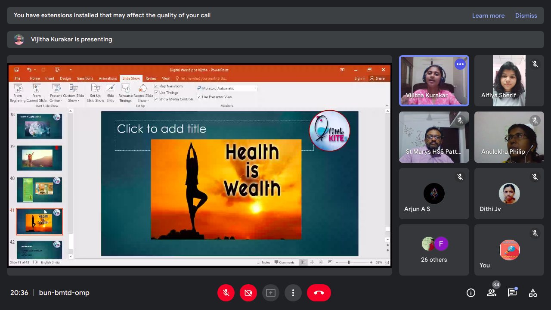The height and width of the screenshot is (310, 551).
Task: Turn on camera in call controls
Action: click(x=248, y=293)
